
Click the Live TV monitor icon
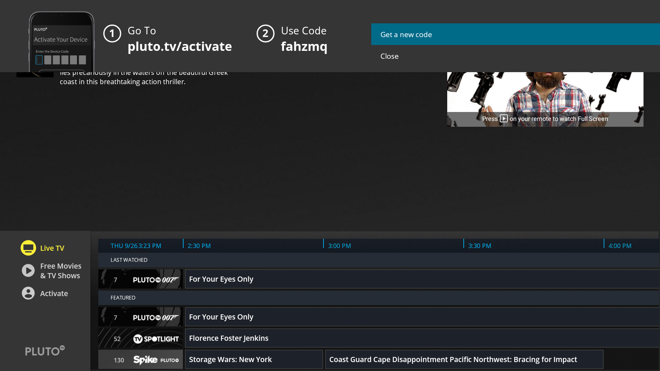point(28,248)
